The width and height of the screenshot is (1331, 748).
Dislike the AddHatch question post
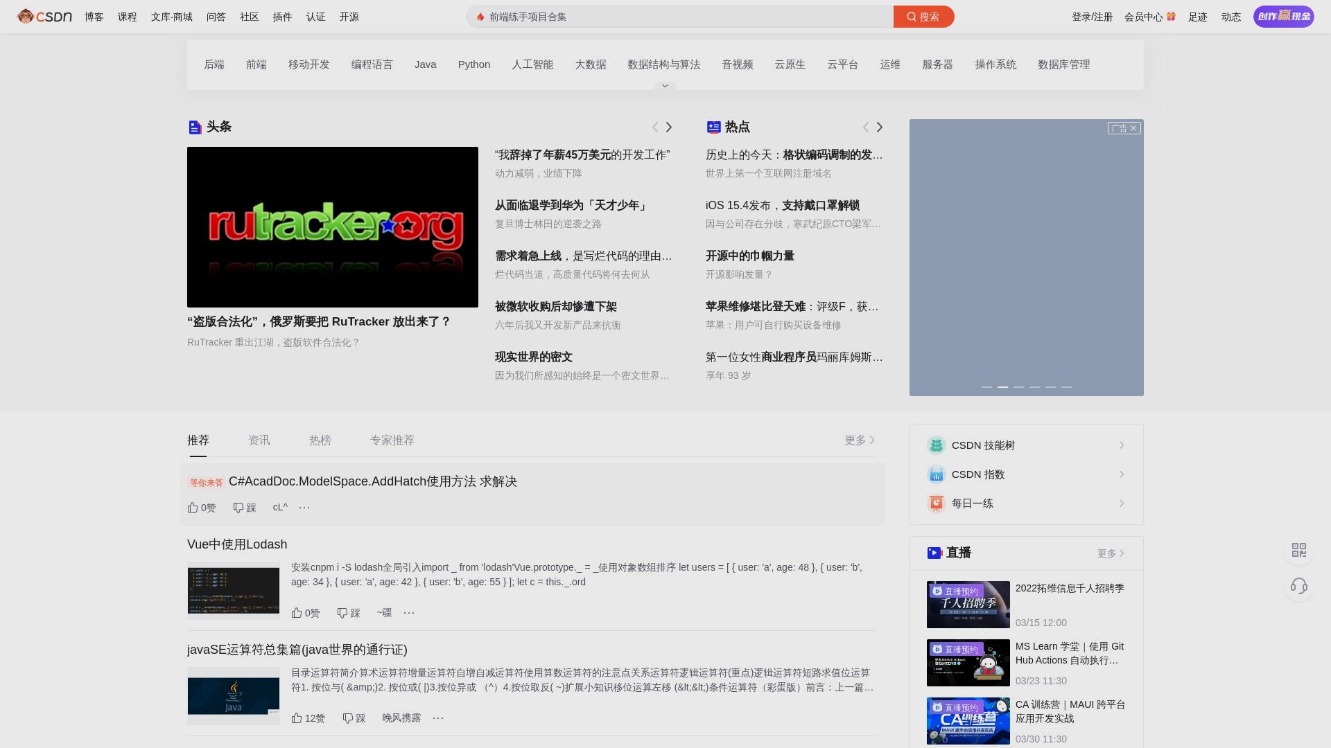(x=245, y=508)
